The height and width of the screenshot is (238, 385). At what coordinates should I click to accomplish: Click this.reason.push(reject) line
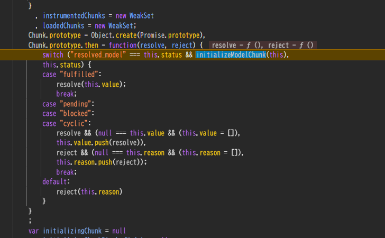point(102,162)
